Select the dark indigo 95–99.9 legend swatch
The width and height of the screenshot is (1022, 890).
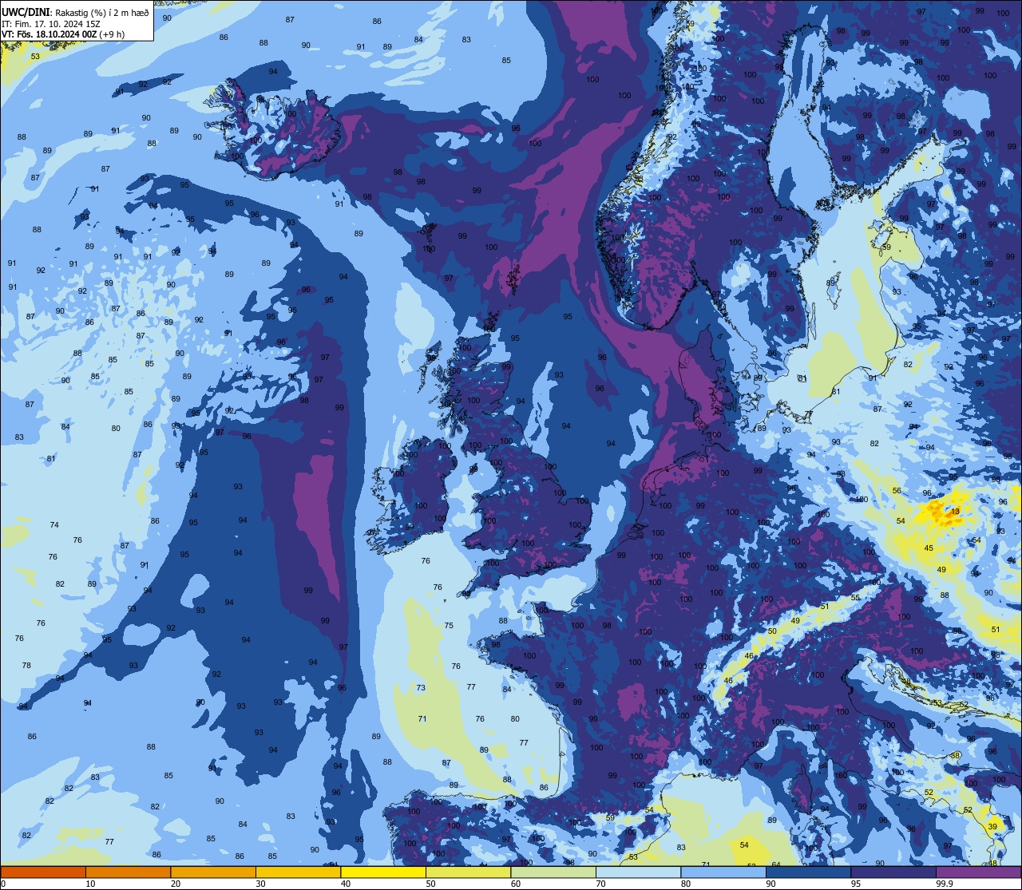(893, 872)
